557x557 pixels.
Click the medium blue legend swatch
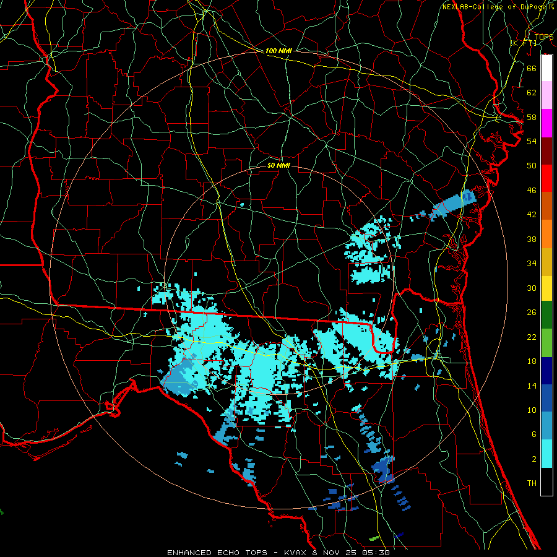pos(546,398)
